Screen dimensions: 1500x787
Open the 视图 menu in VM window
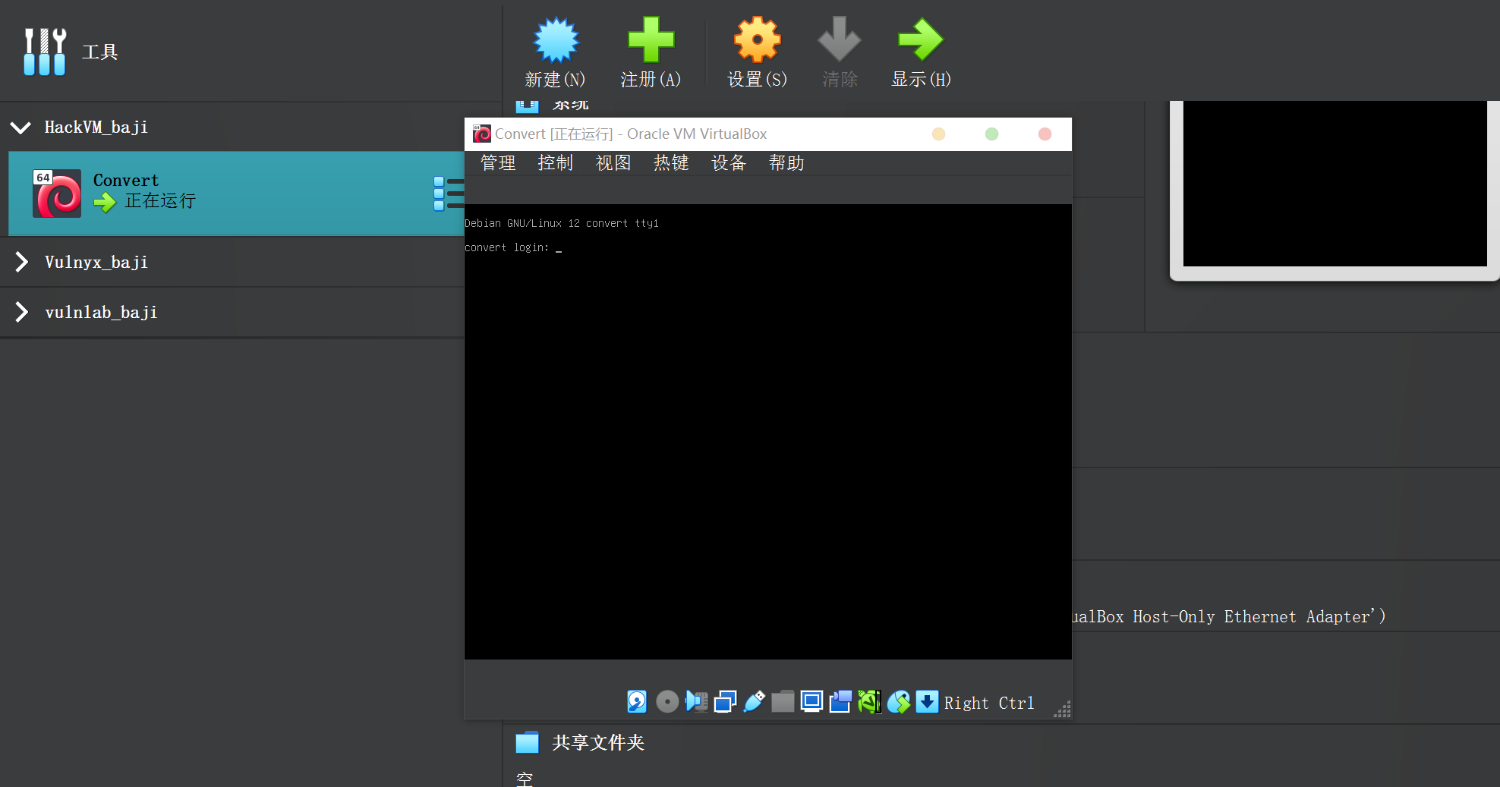coord(613,163)
